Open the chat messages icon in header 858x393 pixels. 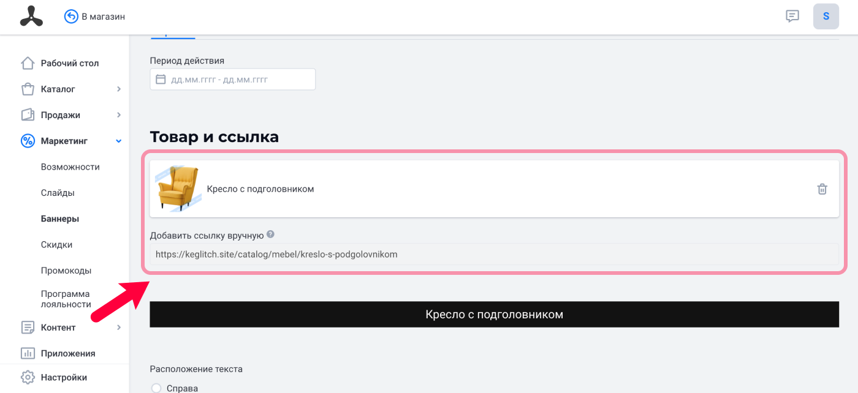[x=792, y=17]
